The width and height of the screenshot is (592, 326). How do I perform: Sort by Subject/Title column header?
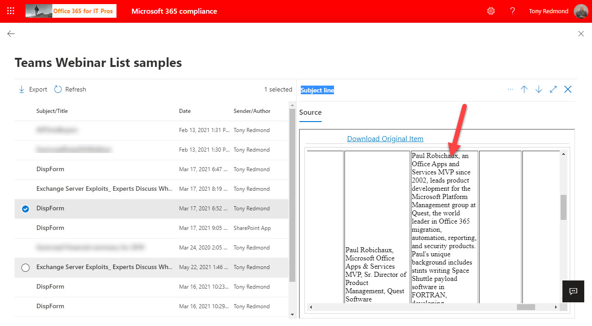[x=52, y=111]
